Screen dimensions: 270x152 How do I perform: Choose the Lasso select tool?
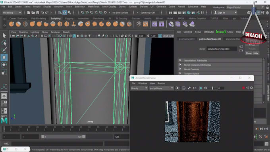click(x=4, y=43)
